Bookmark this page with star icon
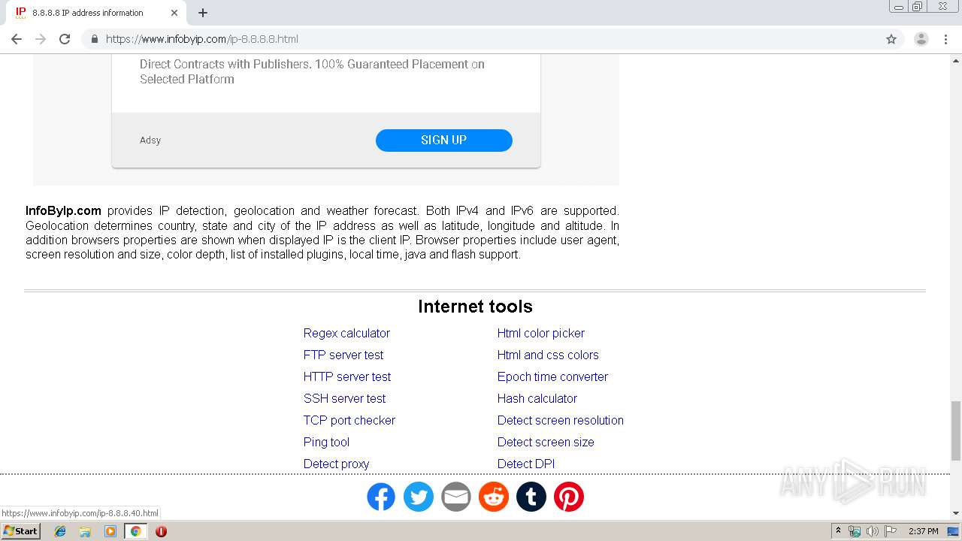 [891, 39]
